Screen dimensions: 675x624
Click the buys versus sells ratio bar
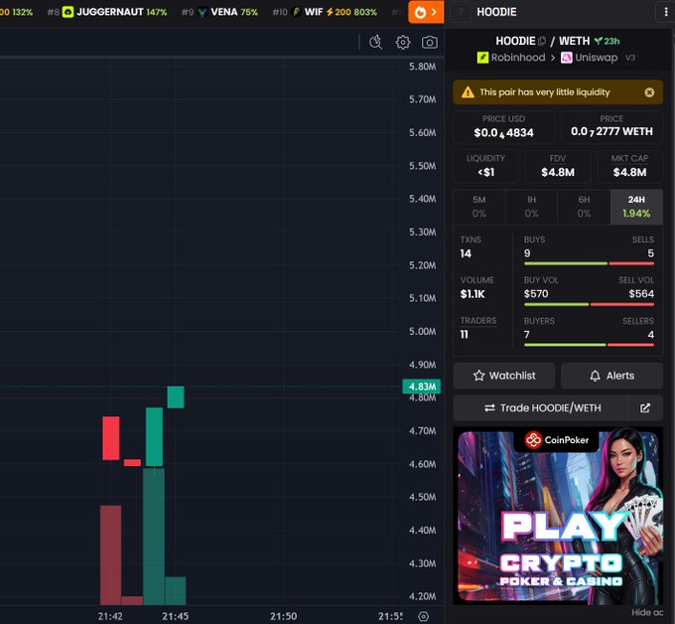pyautogui.click(x=589, y=263)
